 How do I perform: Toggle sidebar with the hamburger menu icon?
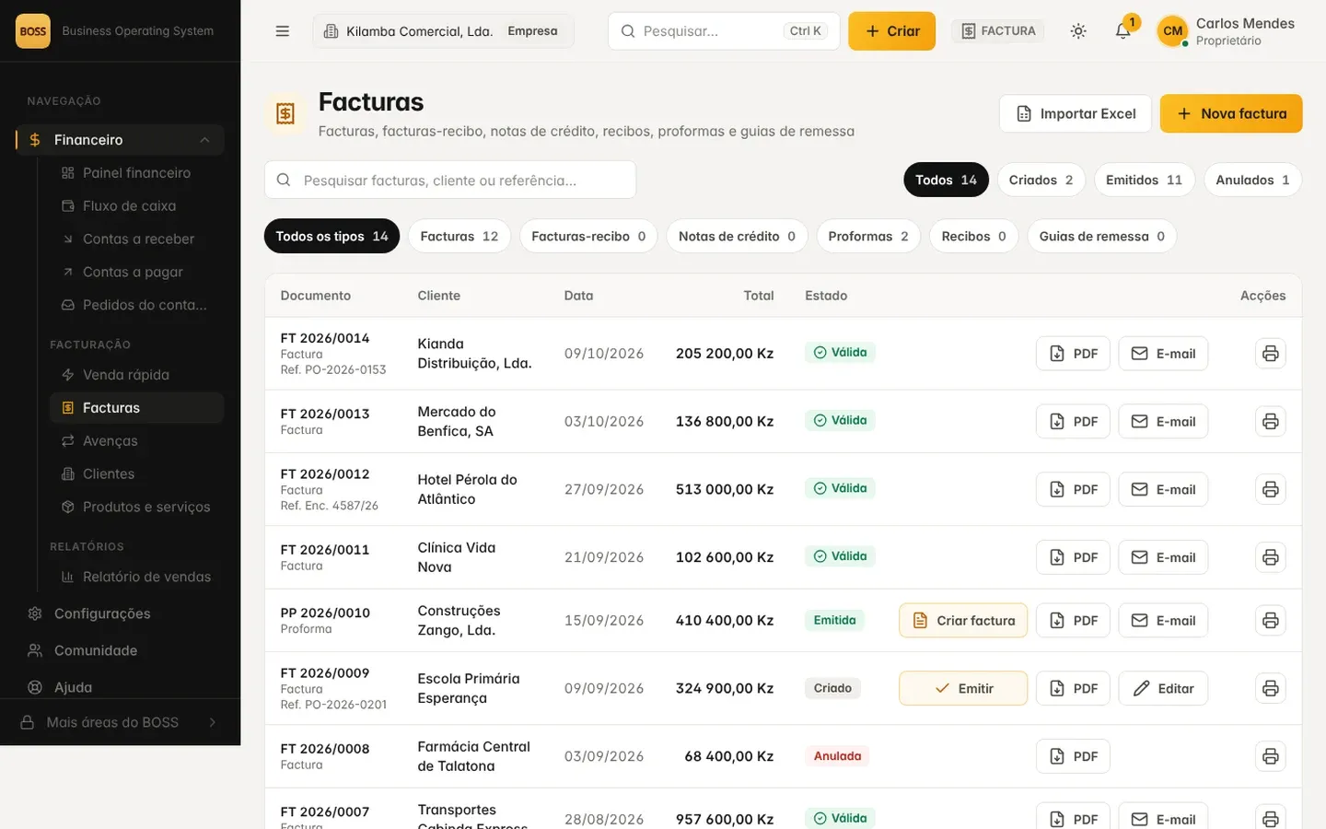pos(283,31)
